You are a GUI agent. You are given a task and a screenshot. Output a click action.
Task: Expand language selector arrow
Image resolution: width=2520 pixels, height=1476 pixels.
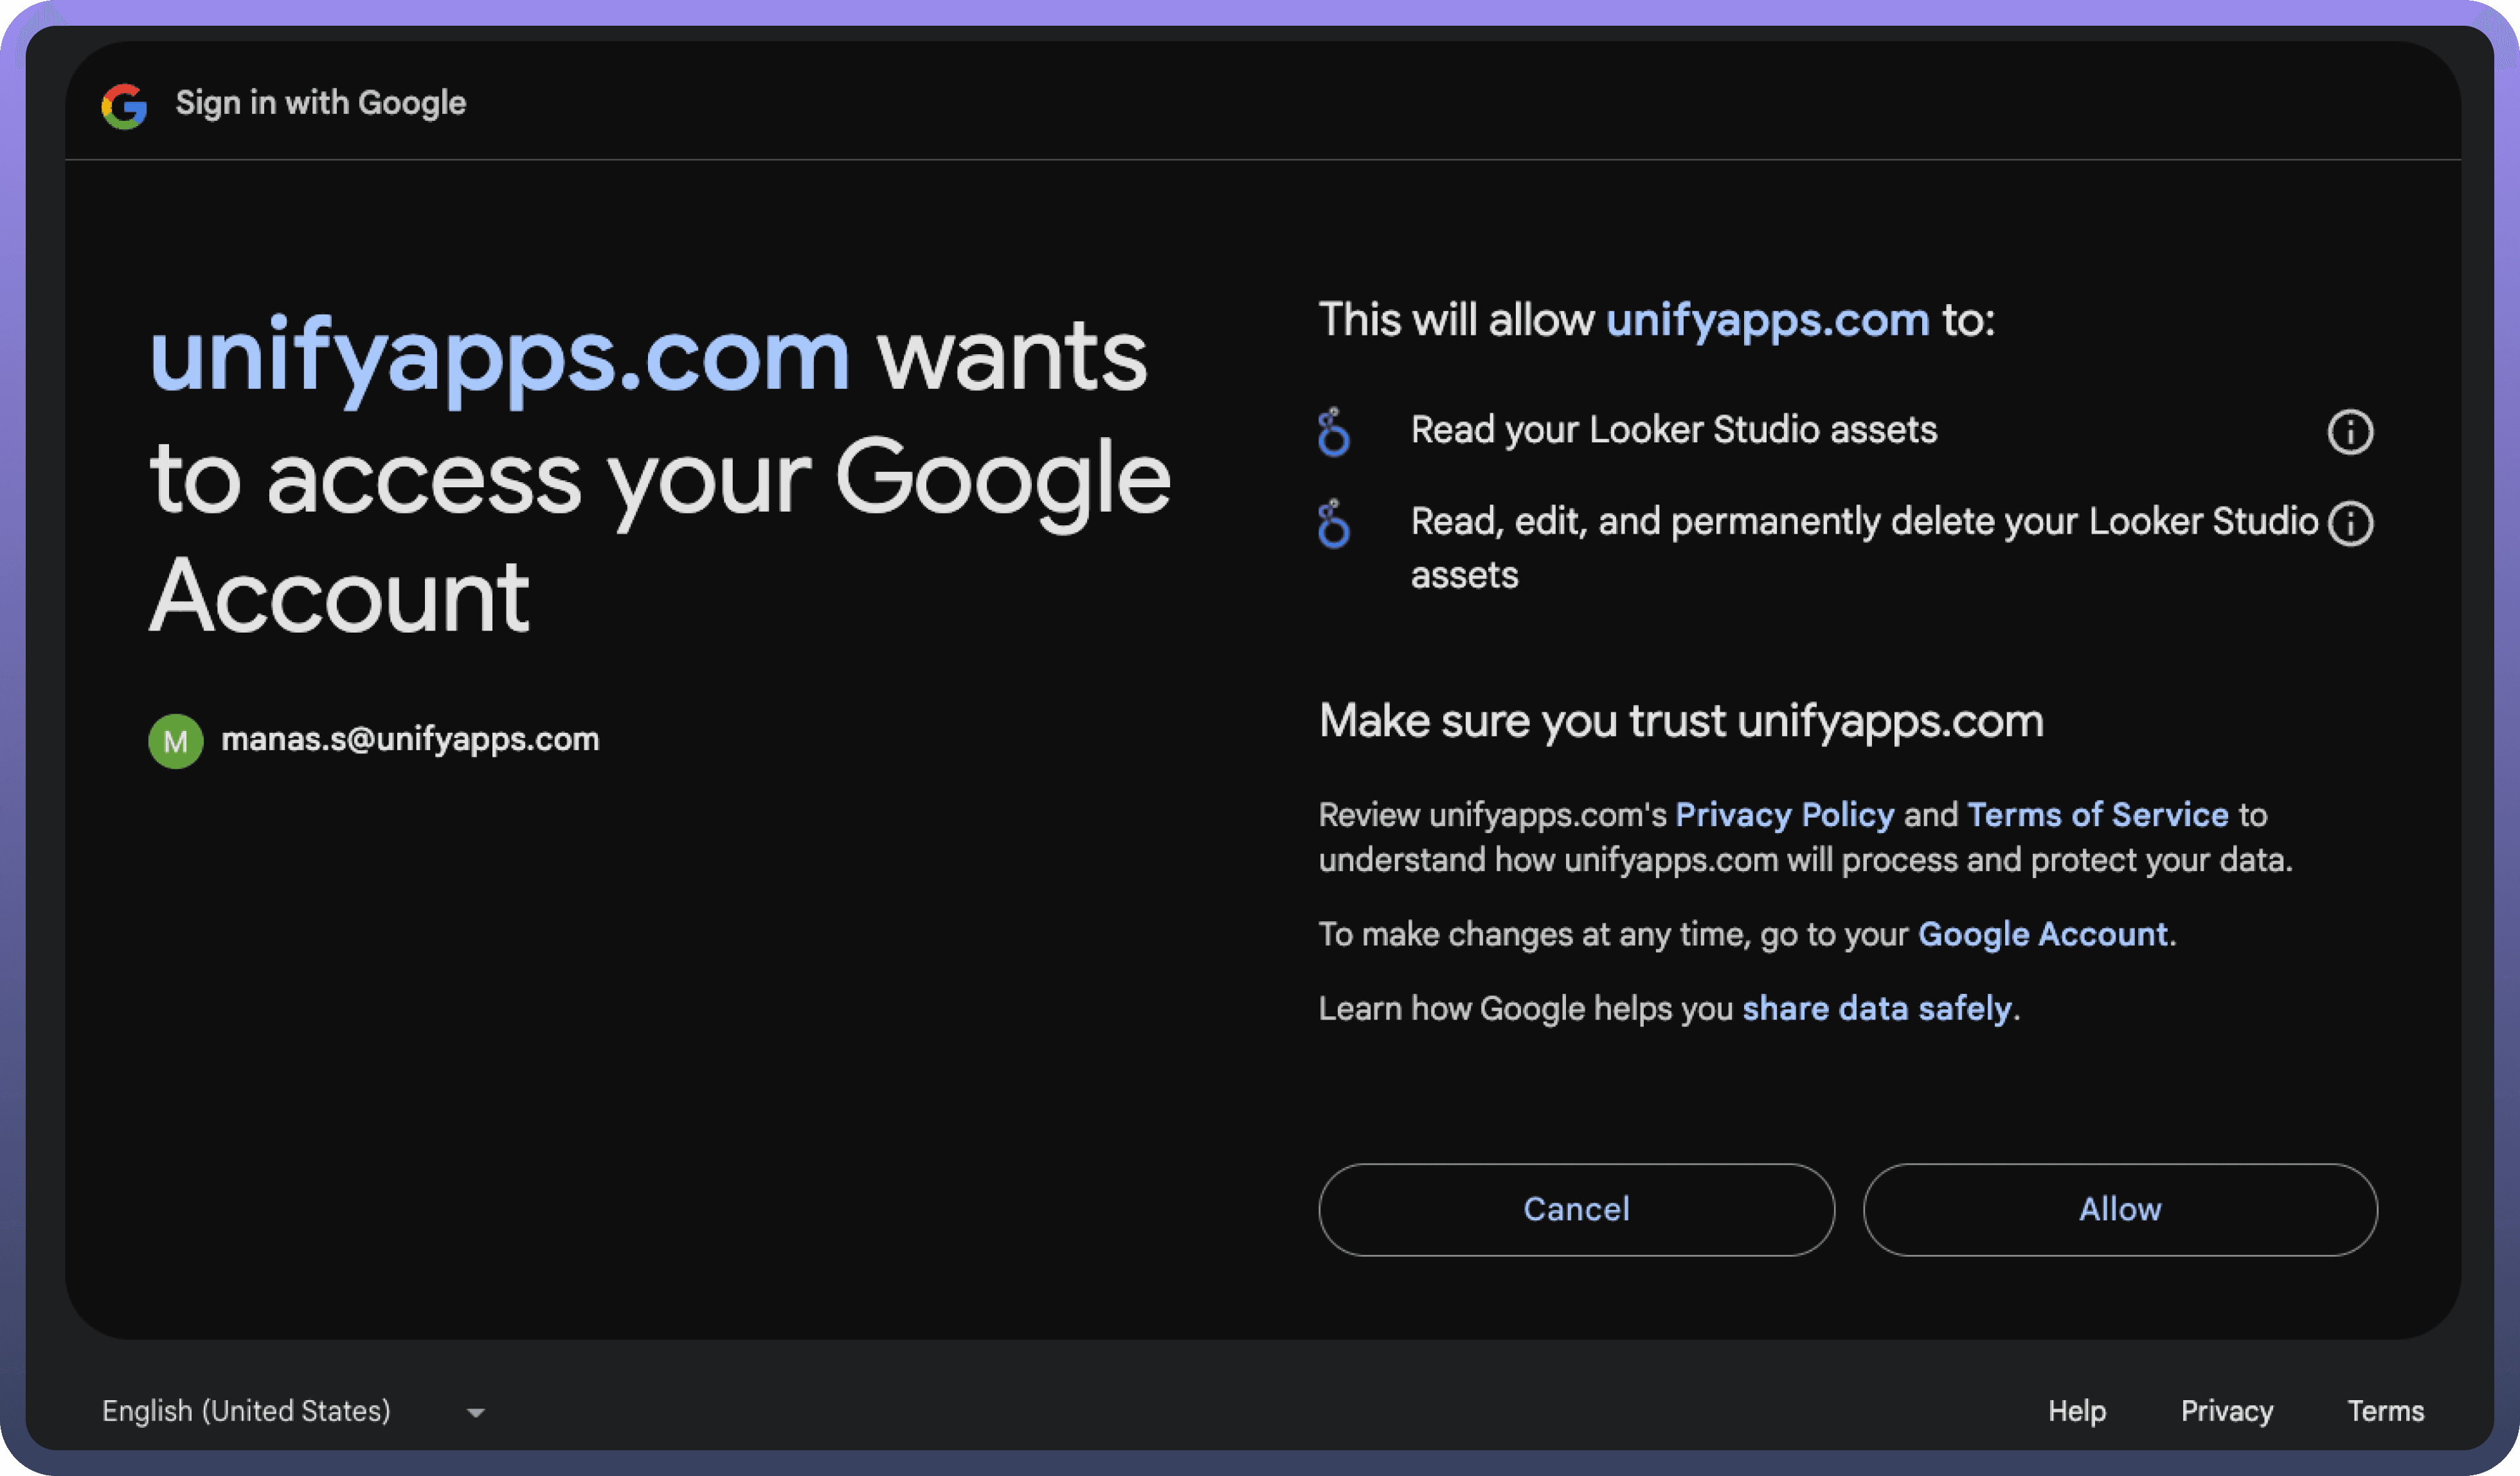click(x=476, y=1413)
